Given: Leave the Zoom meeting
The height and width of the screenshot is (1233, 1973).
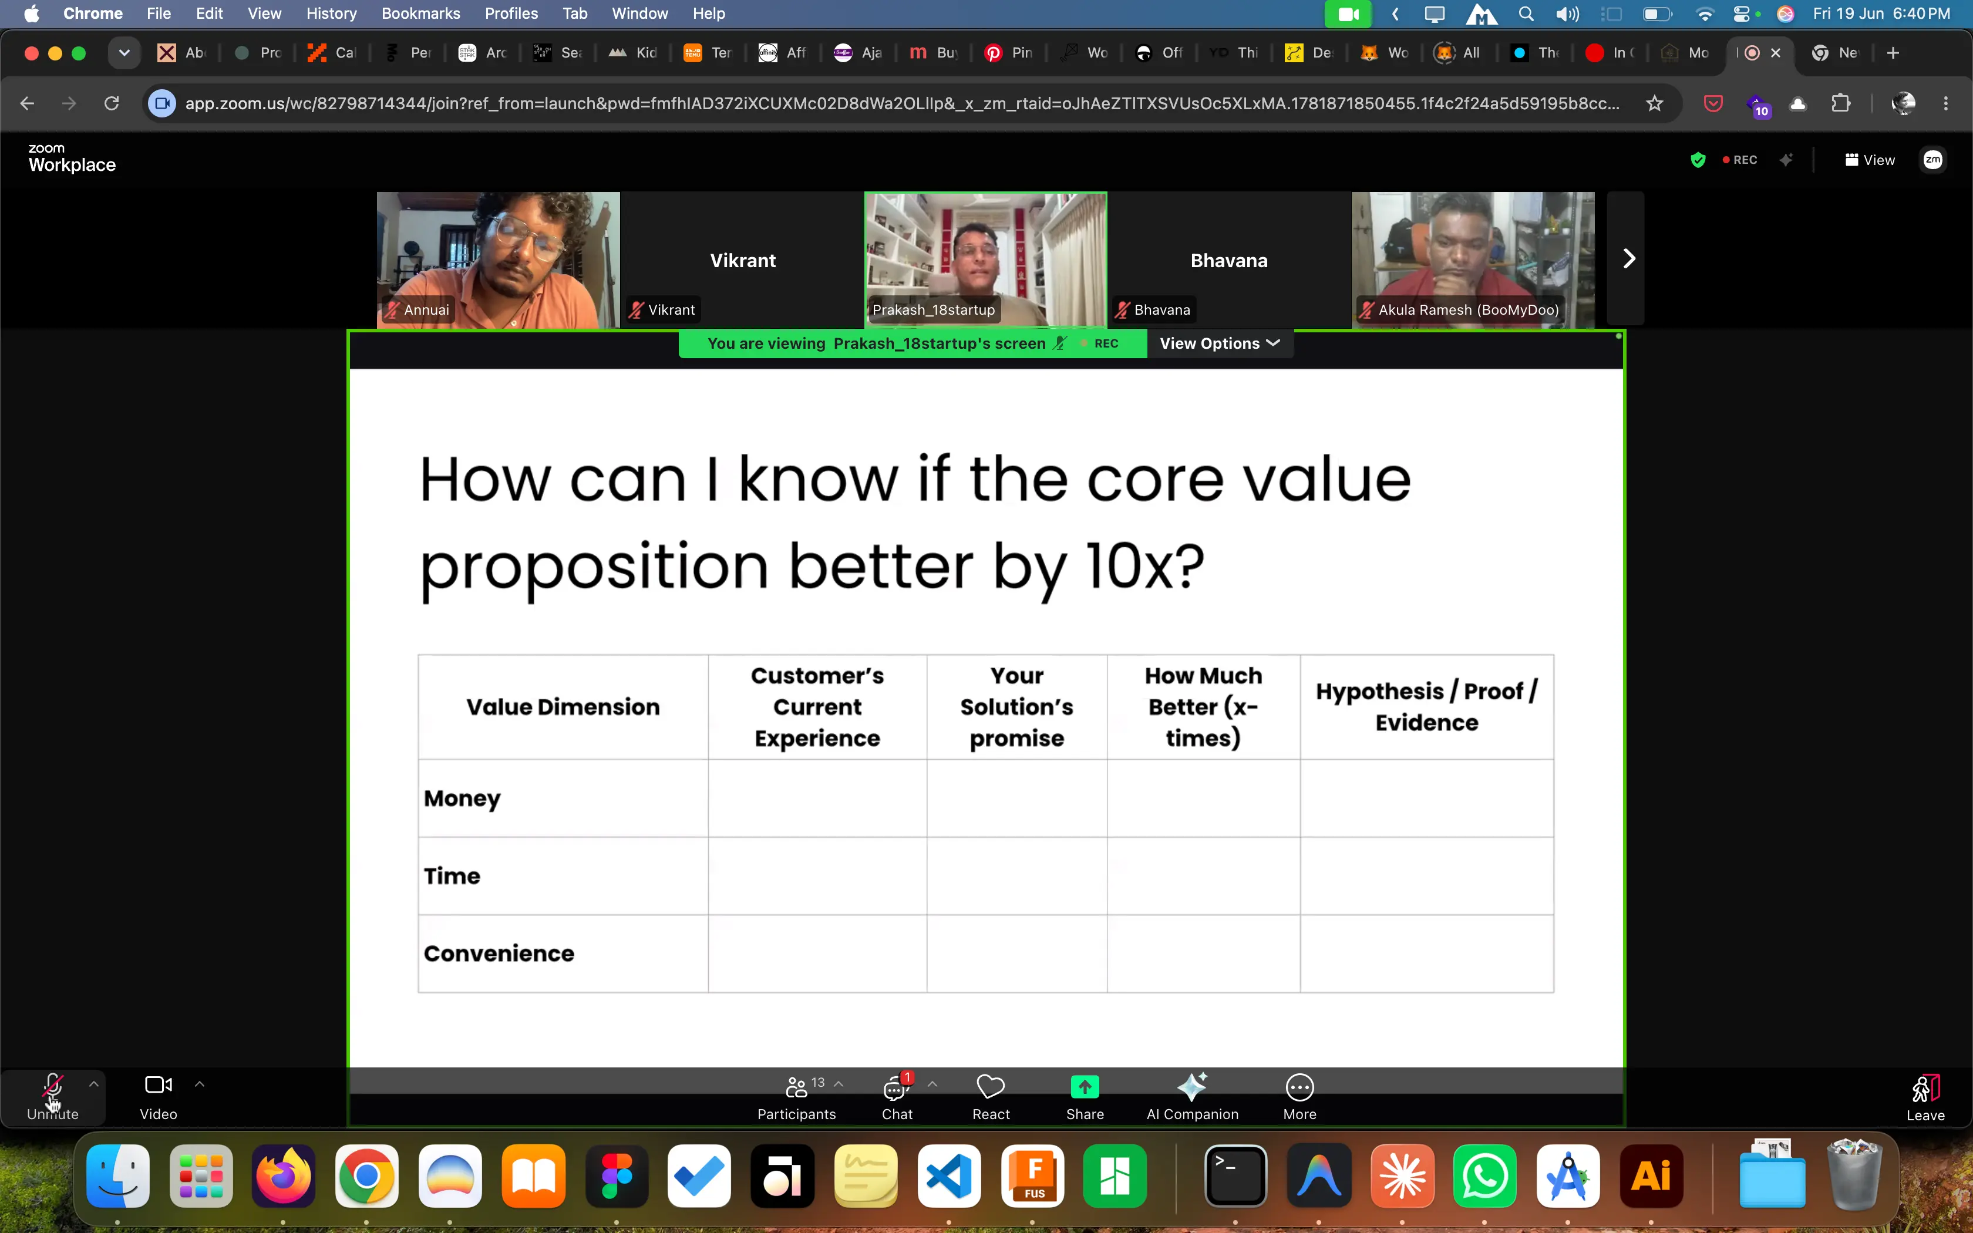Looking at the screenshot, I should (1925, 1097).
